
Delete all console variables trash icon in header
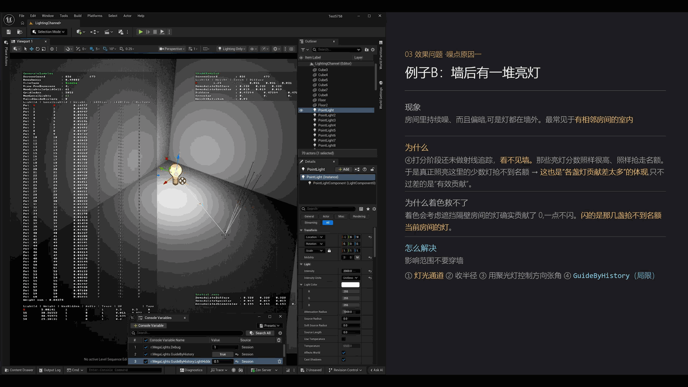[279, 340]
